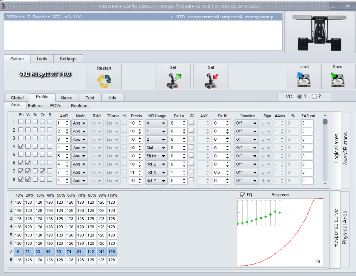Enable the En checkbox for axis 1

[x=21, y=122]
